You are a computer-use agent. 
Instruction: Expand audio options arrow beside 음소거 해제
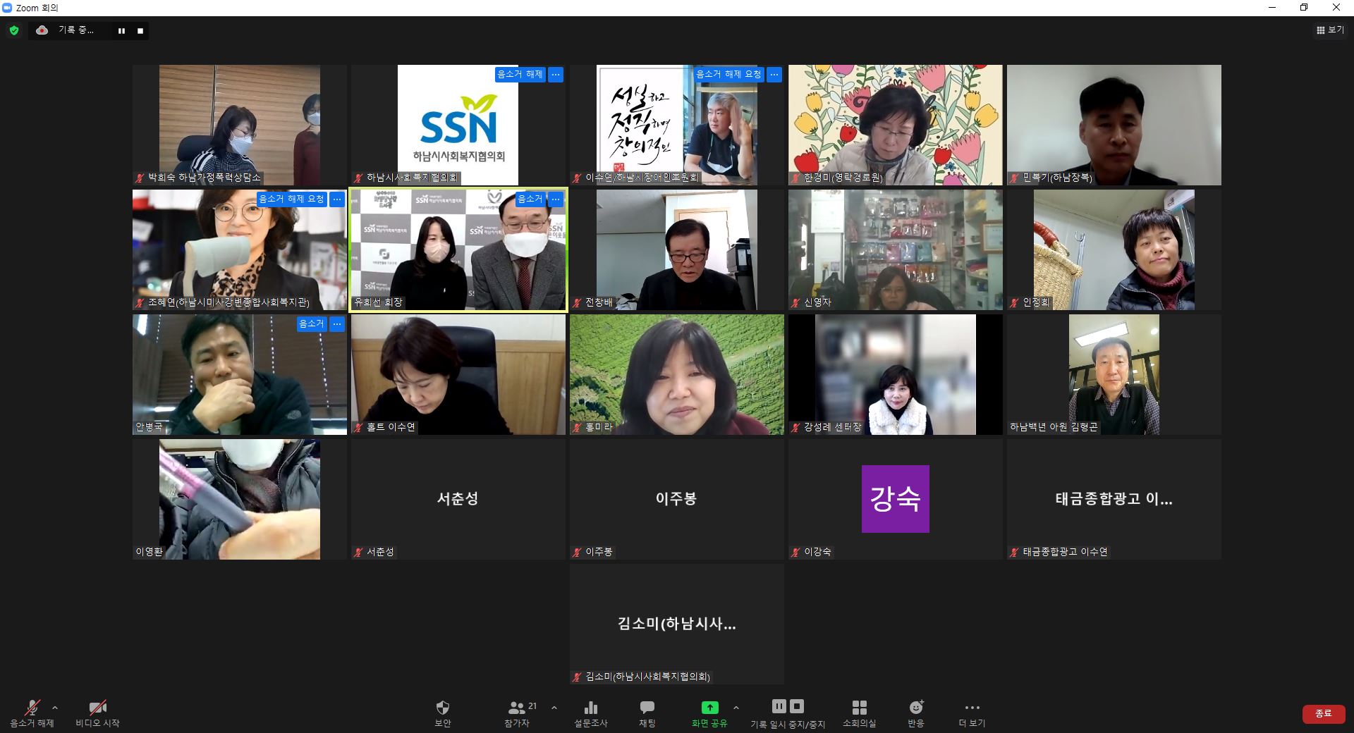tap(55, 708)
